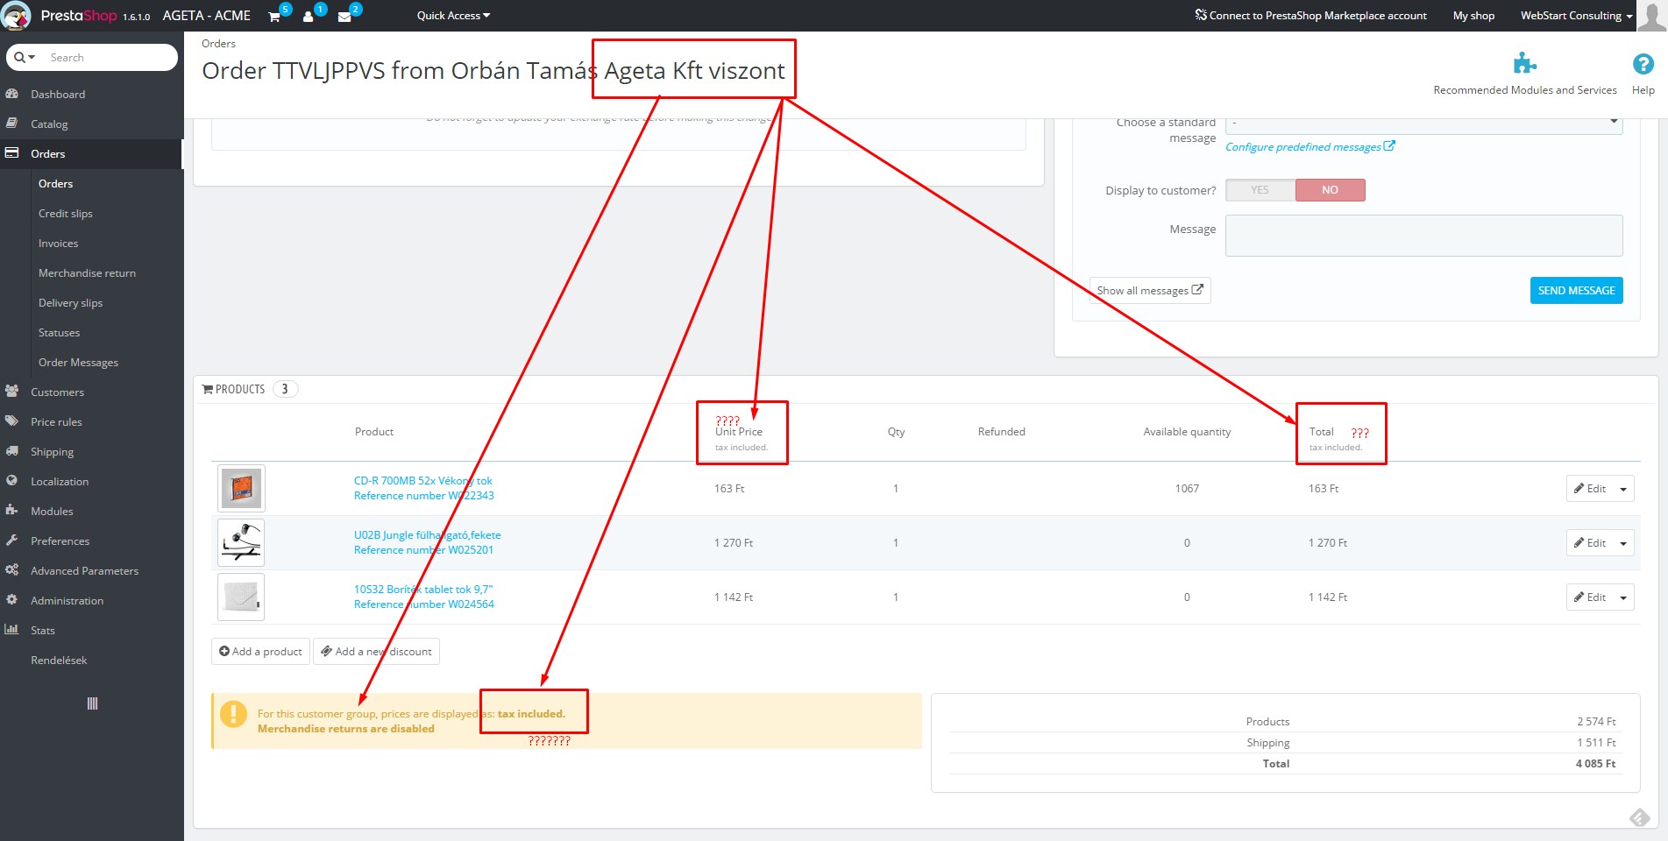This screenshot has height=841, width=1668.
Task: Open the new customers notification icon
Action: coord(309,17)
